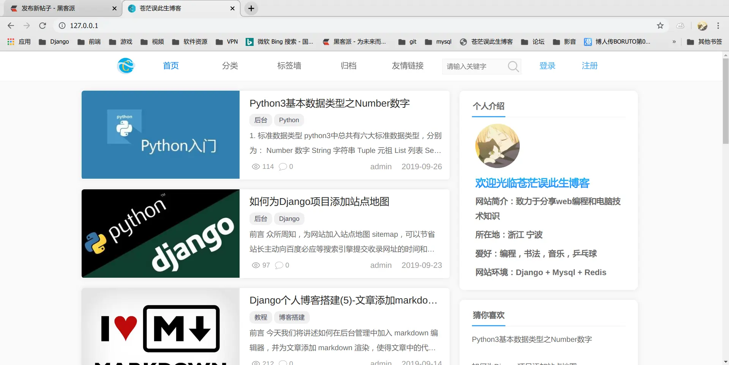This screenshot has width=729, height=365.
Task: Open the 黑客派 bookmark
Action: 354,42
